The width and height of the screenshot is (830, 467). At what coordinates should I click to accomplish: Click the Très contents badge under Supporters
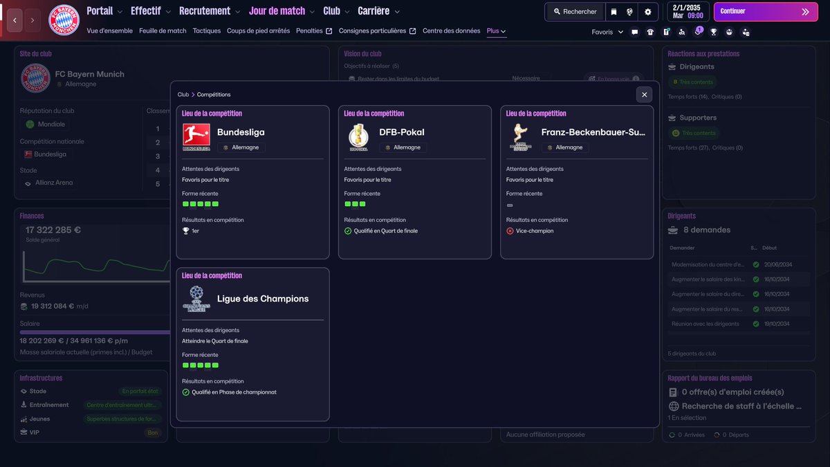click(x=694, y=133)
